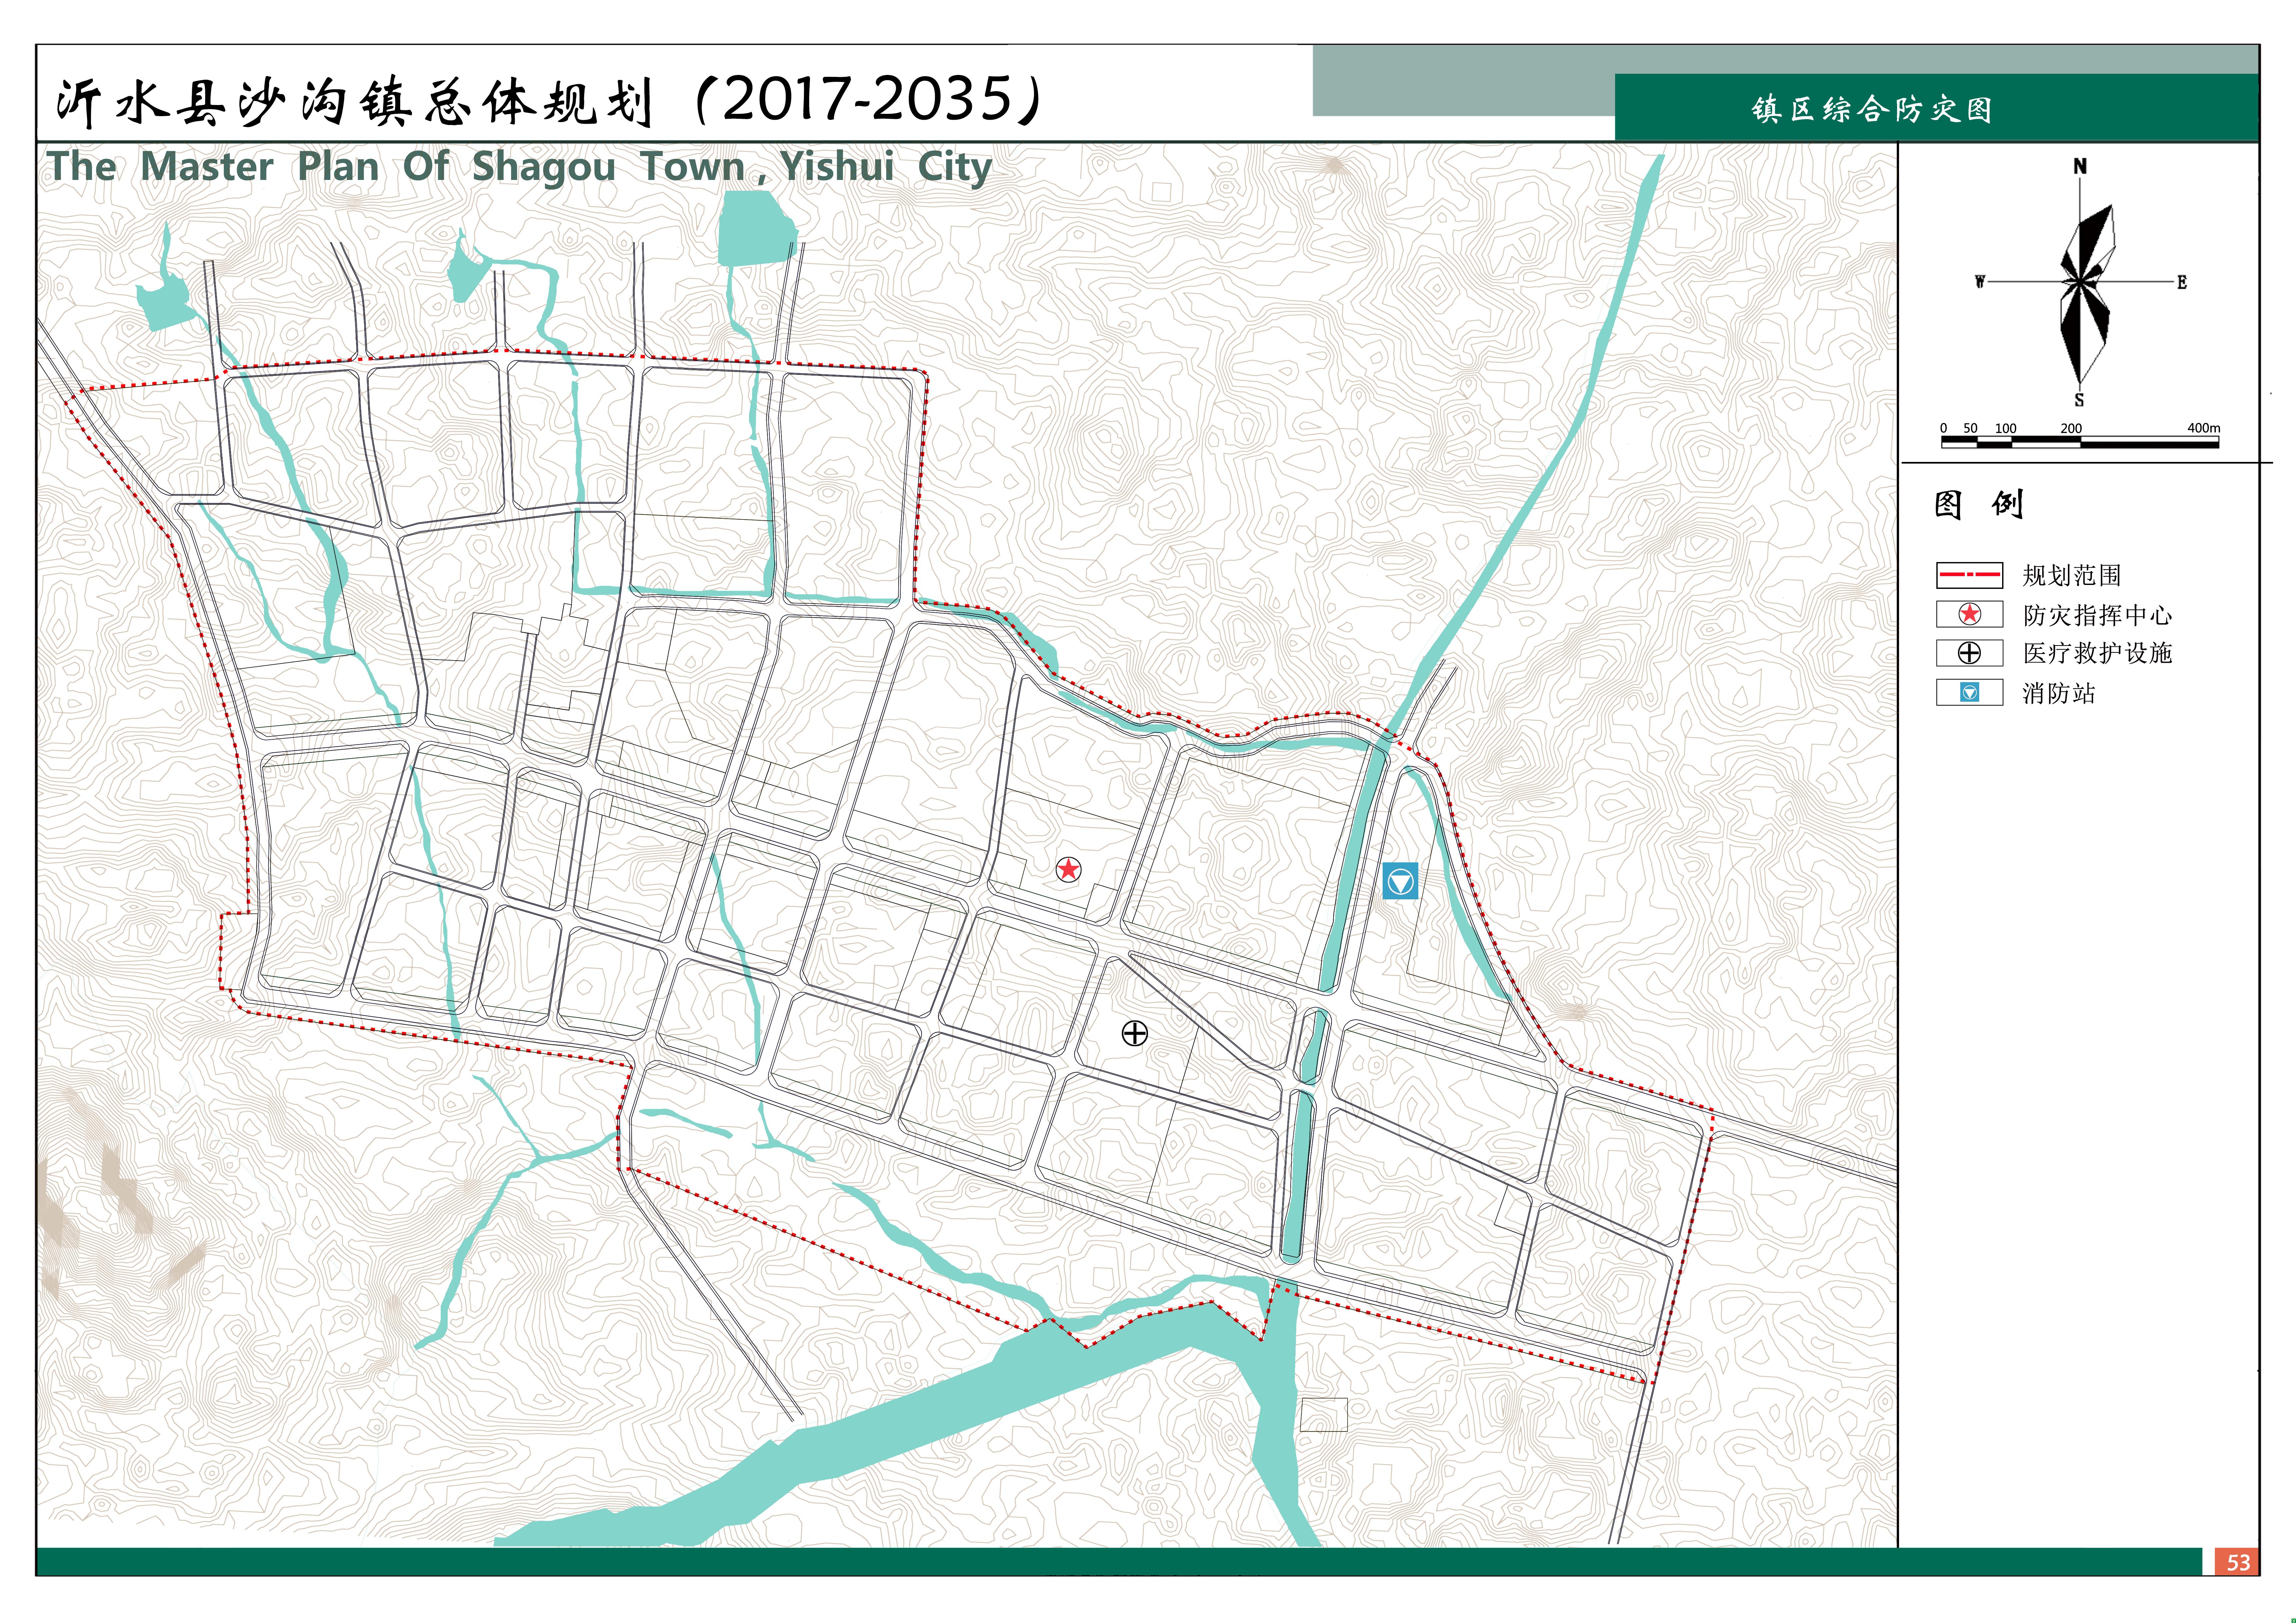Click the 400m scale label
The width and height of the screenshot is (2296, 1623).
2204,428
